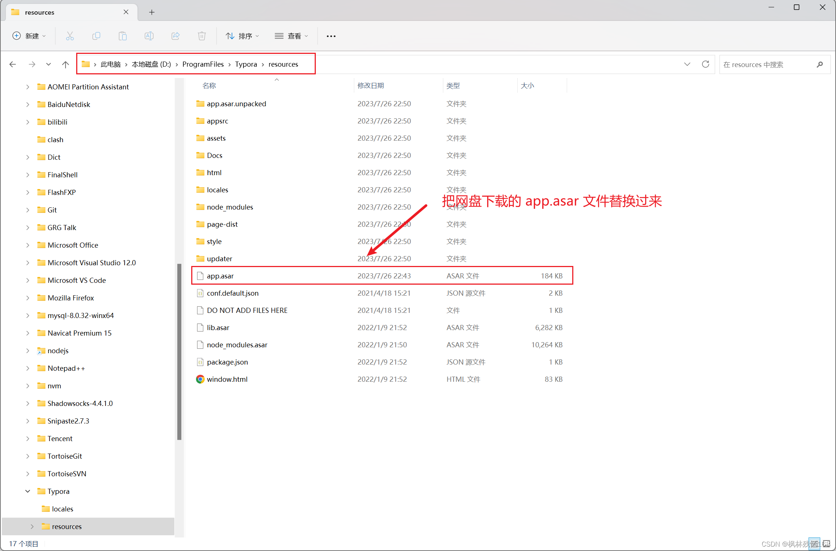Select the page-dist folder

point(222,224)
